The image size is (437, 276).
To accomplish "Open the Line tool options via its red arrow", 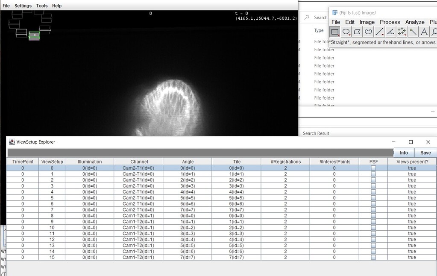I will coord(383,35).
